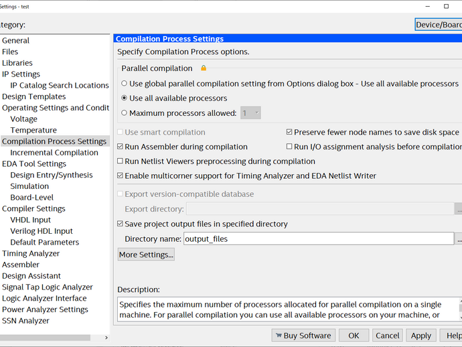462x347 pixels.
Task: Select Compiler Settings category
Action: 33,208
